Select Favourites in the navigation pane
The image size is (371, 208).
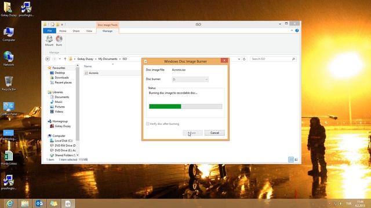[59, 68]
